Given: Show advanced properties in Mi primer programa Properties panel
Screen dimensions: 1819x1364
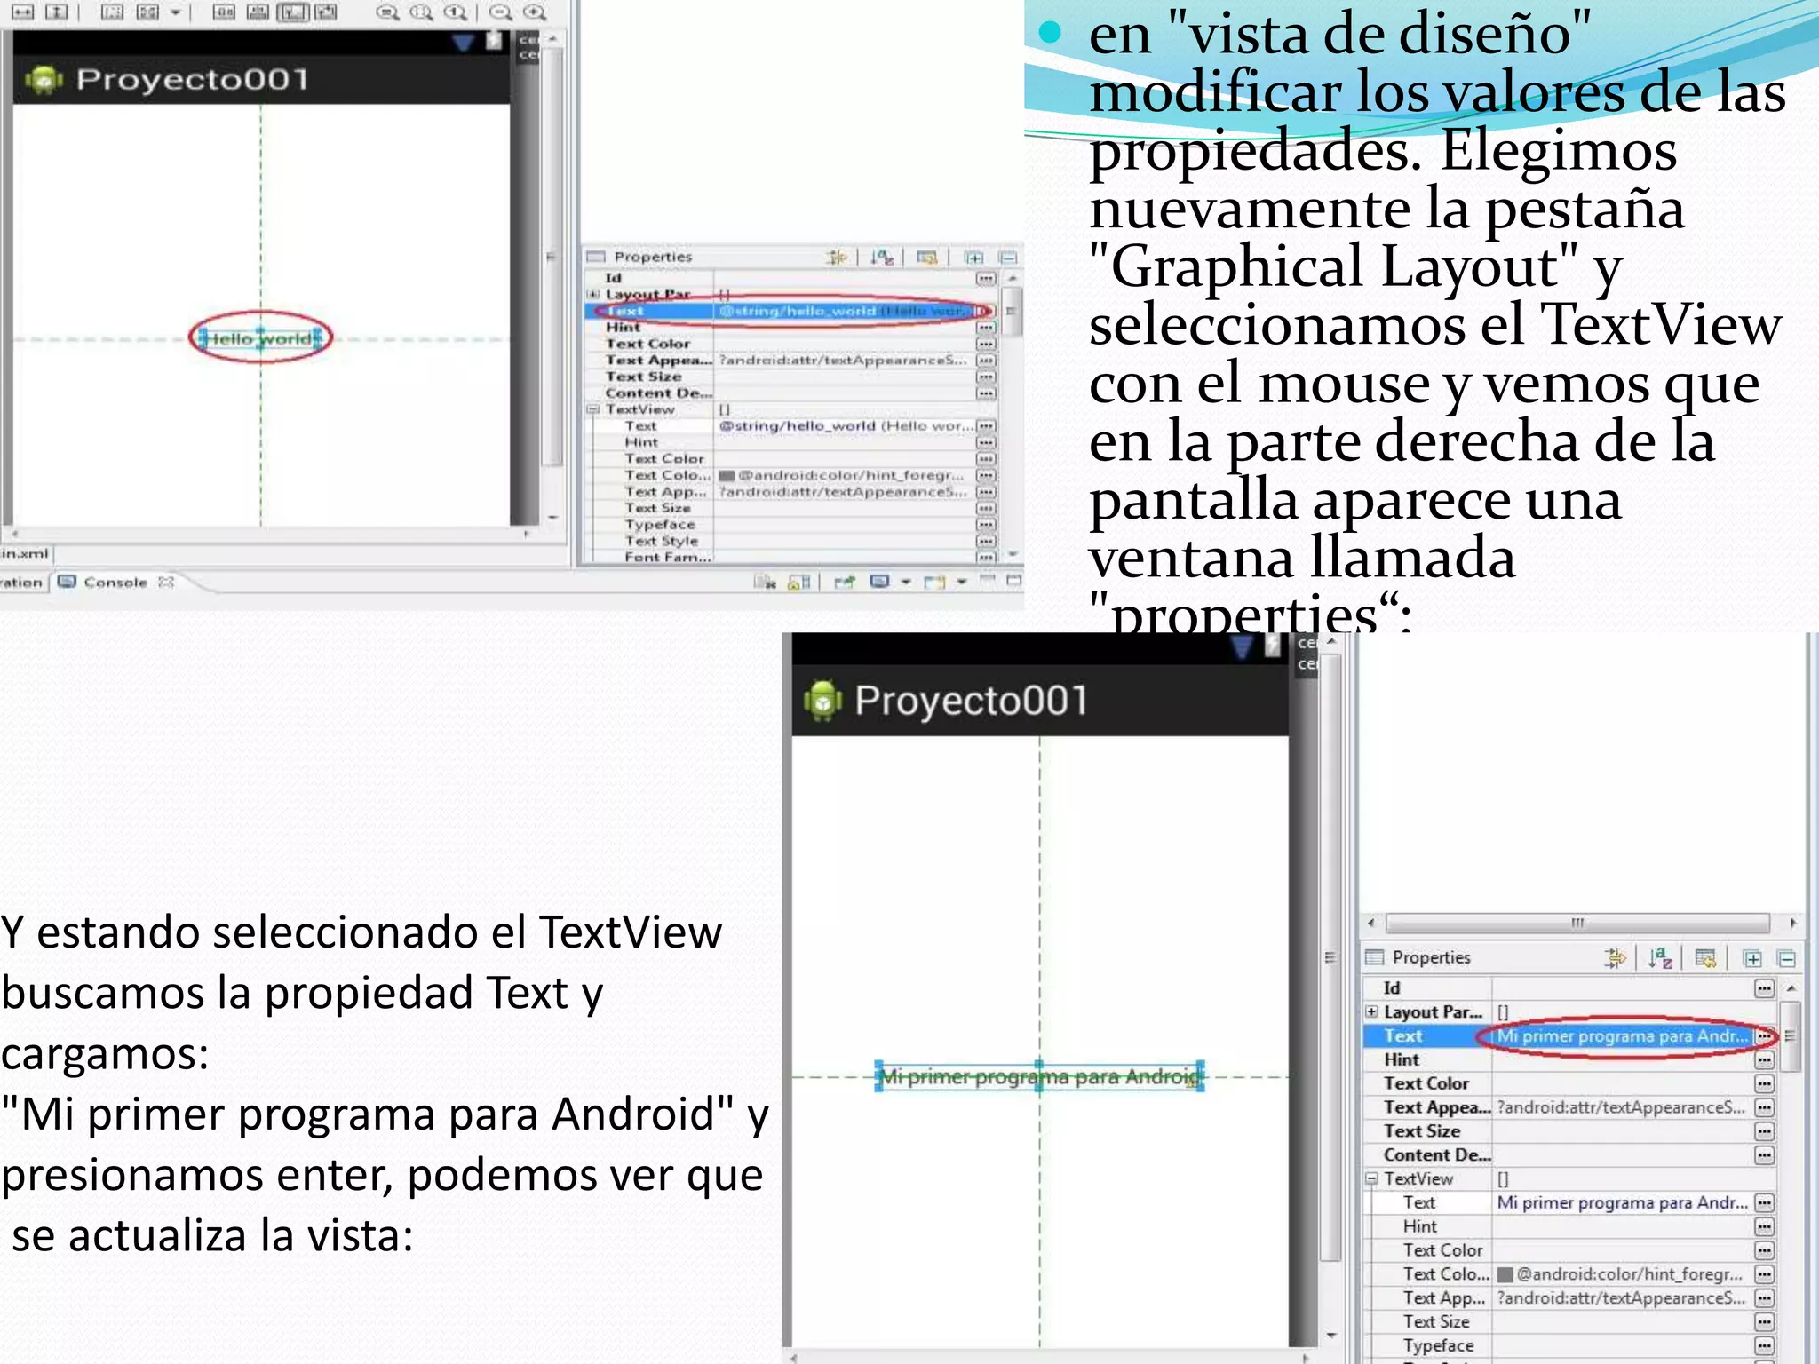Looking at the screenshot, I should tap(1615, 957).
